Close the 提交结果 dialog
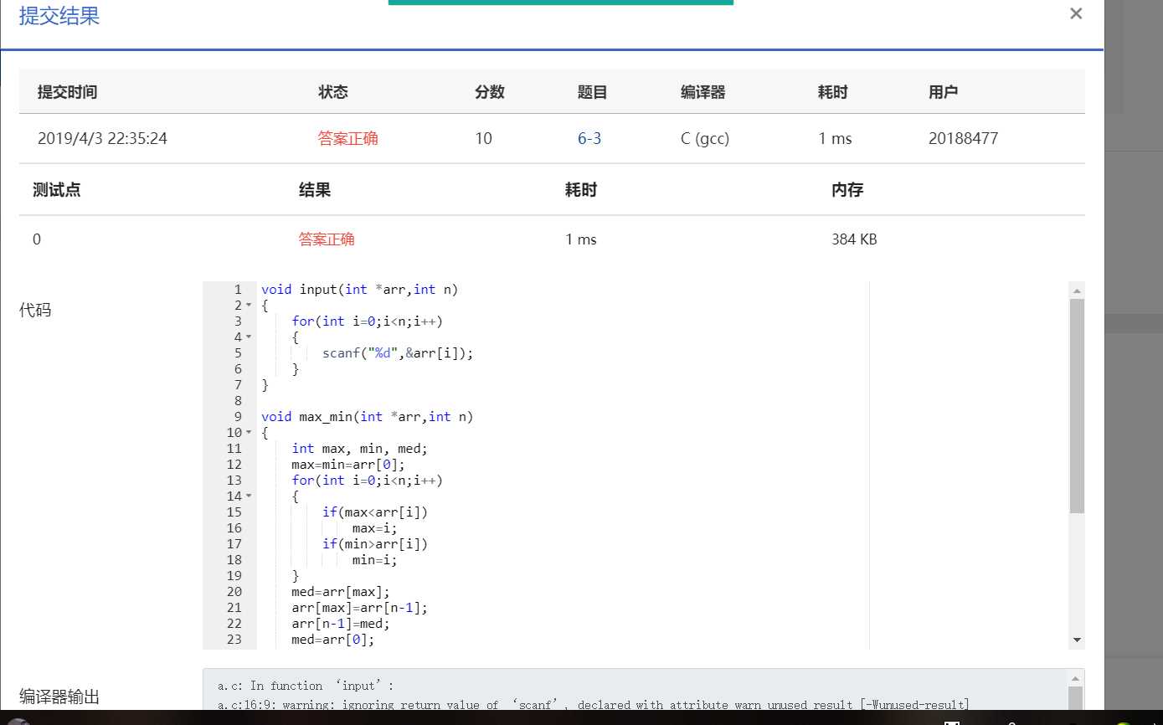1163x725 pixels. click(x=1076, y=13)
